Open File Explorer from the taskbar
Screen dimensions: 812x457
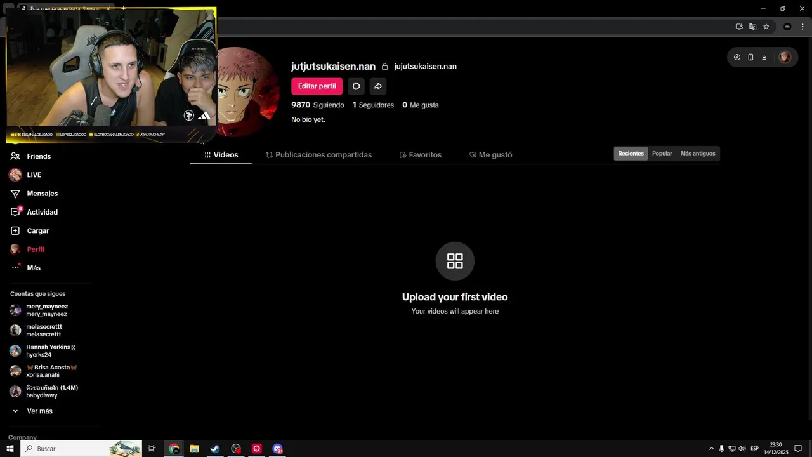coord(195,449)
